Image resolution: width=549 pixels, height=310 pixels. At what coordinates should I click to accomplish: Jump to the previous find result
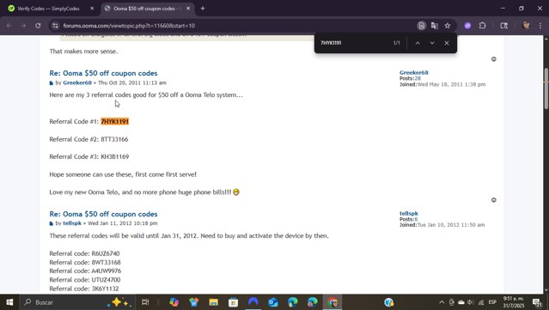click(418, 43)
